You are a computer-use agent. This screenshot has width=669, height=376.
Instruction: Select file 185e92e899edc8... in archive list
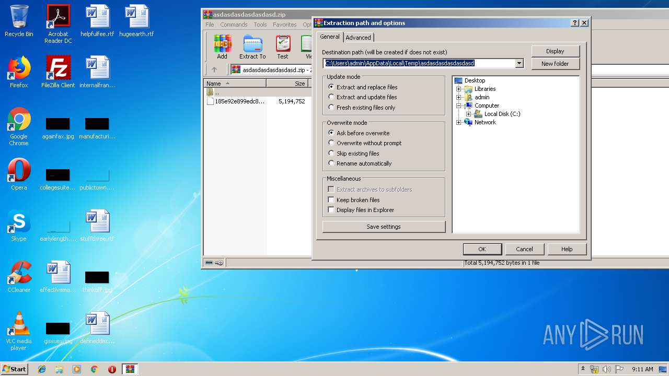pos(236,101)
